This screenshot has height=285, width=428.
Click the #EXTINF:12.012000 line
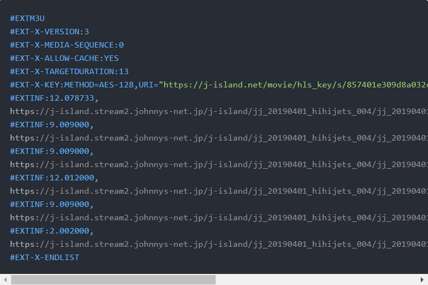point(54,178)
